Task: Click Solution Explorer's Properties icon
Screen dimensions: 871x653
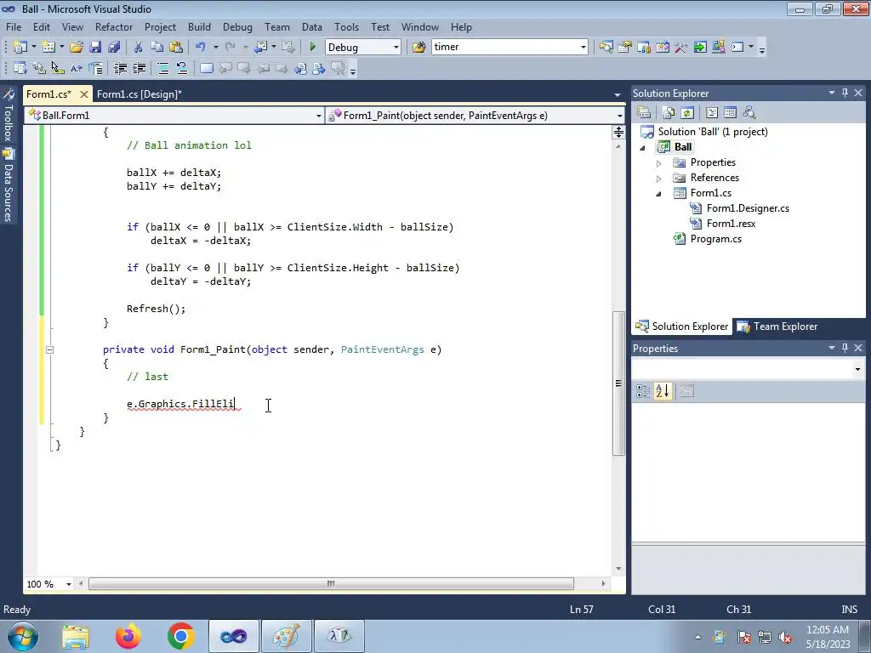Action: [644, 113]
